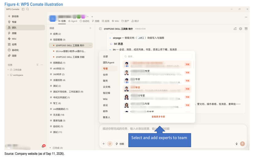Add a channel with plus beside 频道

[x=90, y=28]
